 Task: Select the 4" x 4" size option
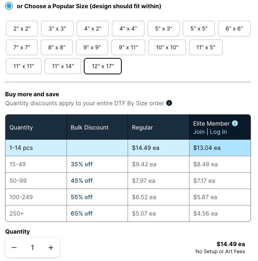[128, 29]
